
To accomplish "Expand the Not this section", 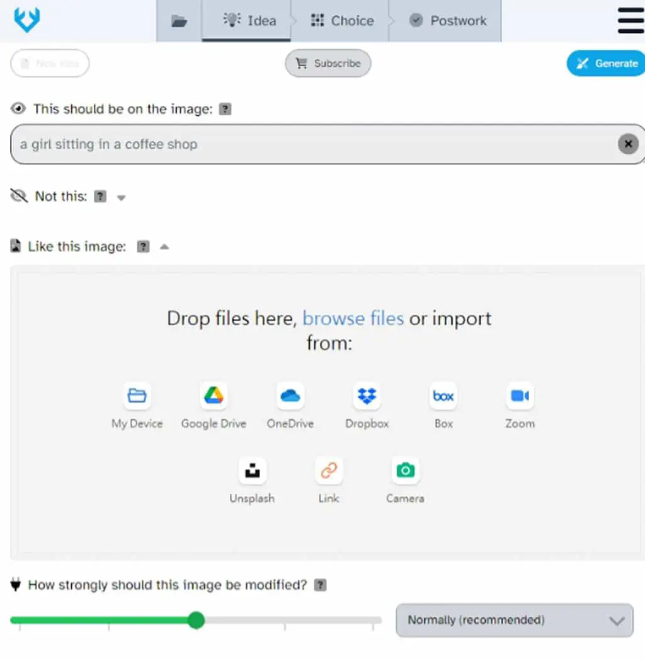I will tap(122, 198).
